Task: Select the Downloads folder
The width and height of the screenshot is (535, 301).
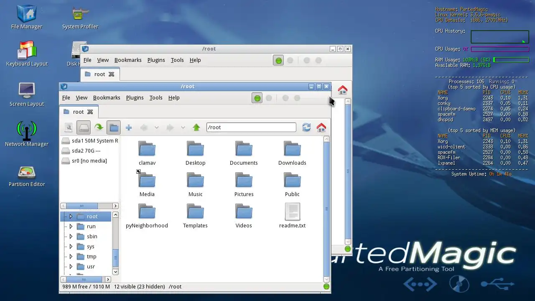Action: [x=292, y=153]
